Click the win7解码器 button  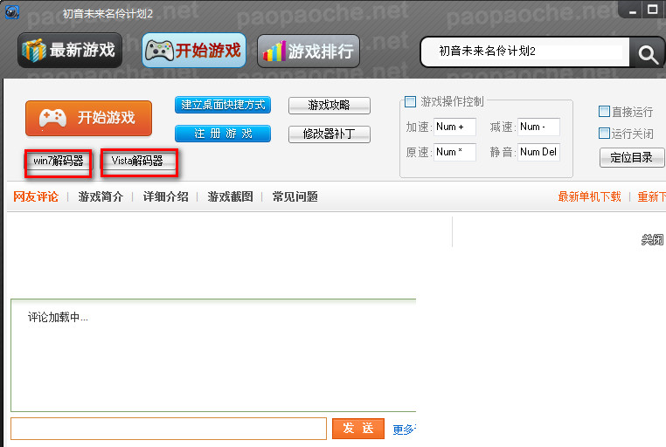59,162
